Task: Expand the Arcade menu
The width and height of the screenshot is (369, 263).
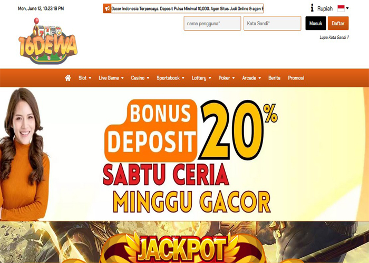Action: coord(251,78)
